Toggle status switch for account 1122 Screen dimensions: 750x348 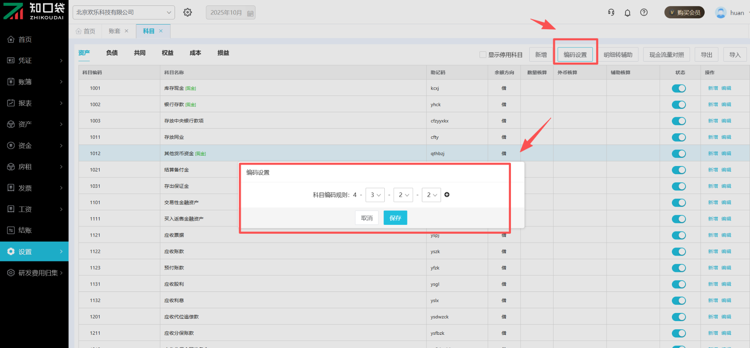coord(679,252)
